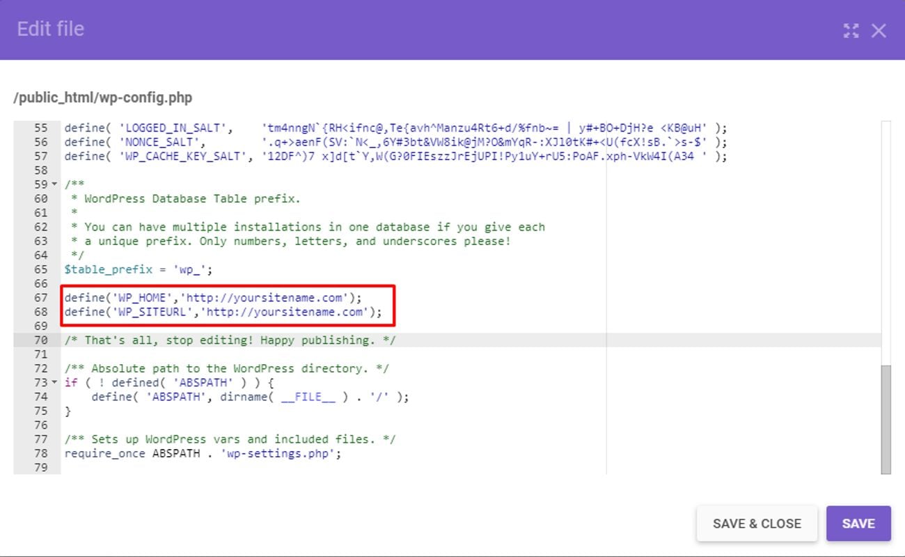The image size is (905, 557).
Task: Click the SAVE button
Action: 858,524
